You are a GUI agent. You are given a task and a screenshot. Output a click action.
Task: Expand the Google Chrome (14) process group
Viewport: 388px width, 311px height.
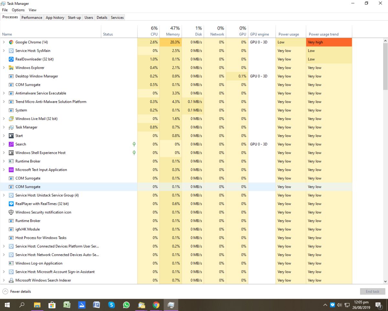coord(4,42)
